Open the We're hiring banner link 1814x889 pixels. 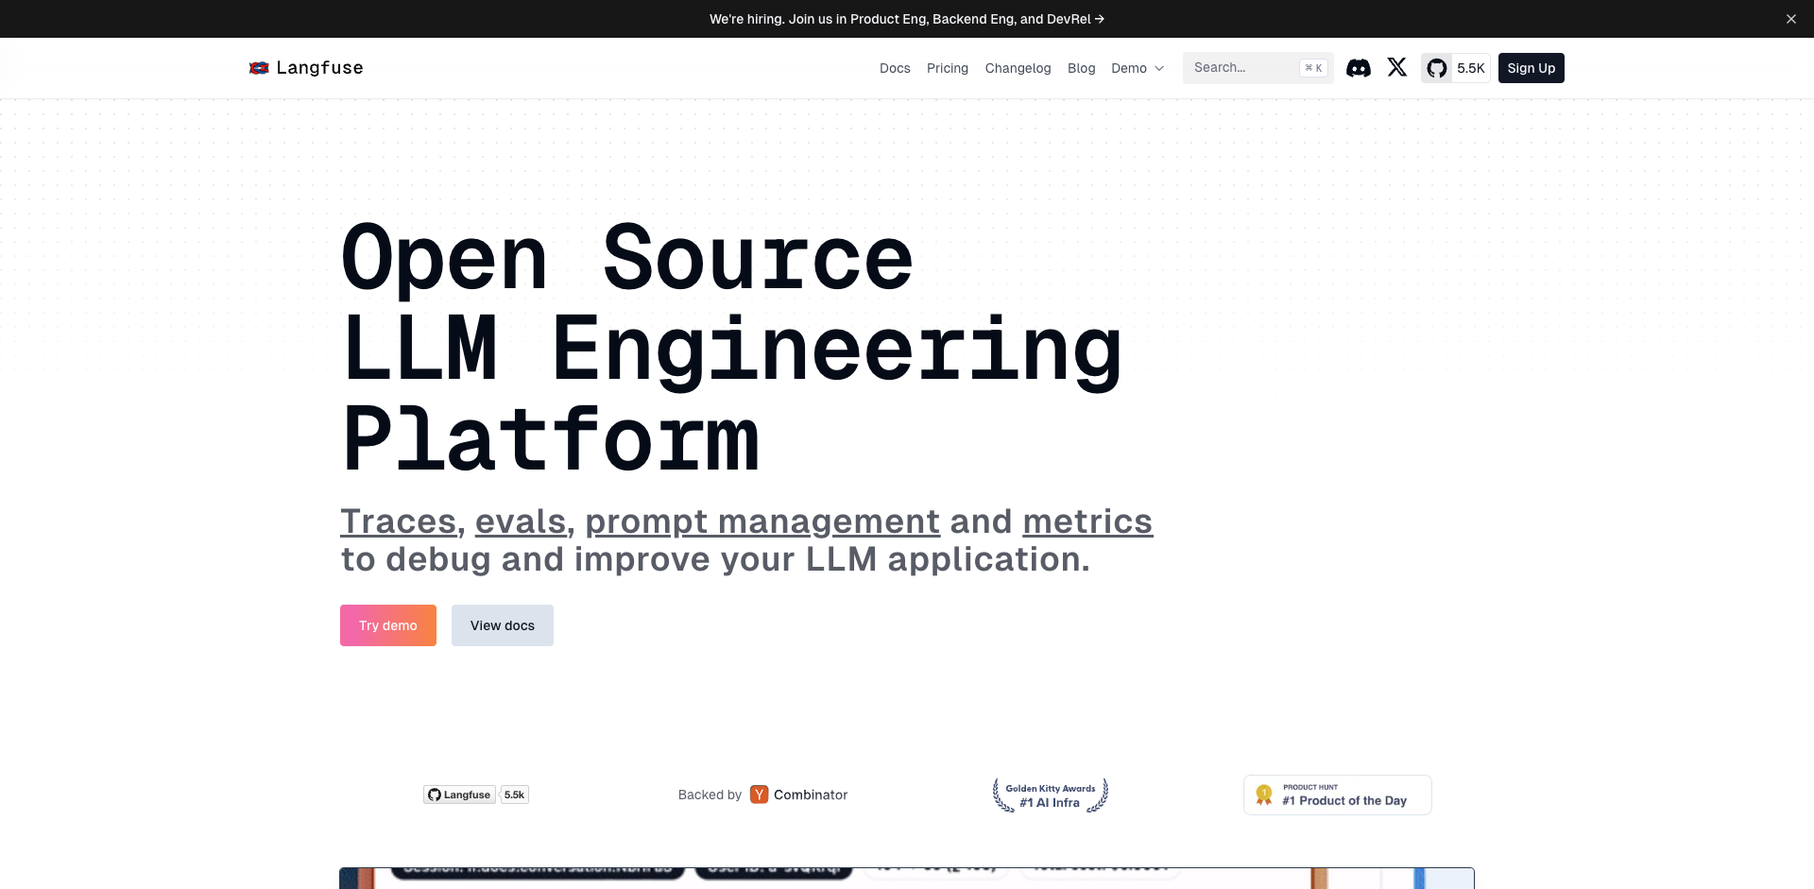tap(907, 19)
